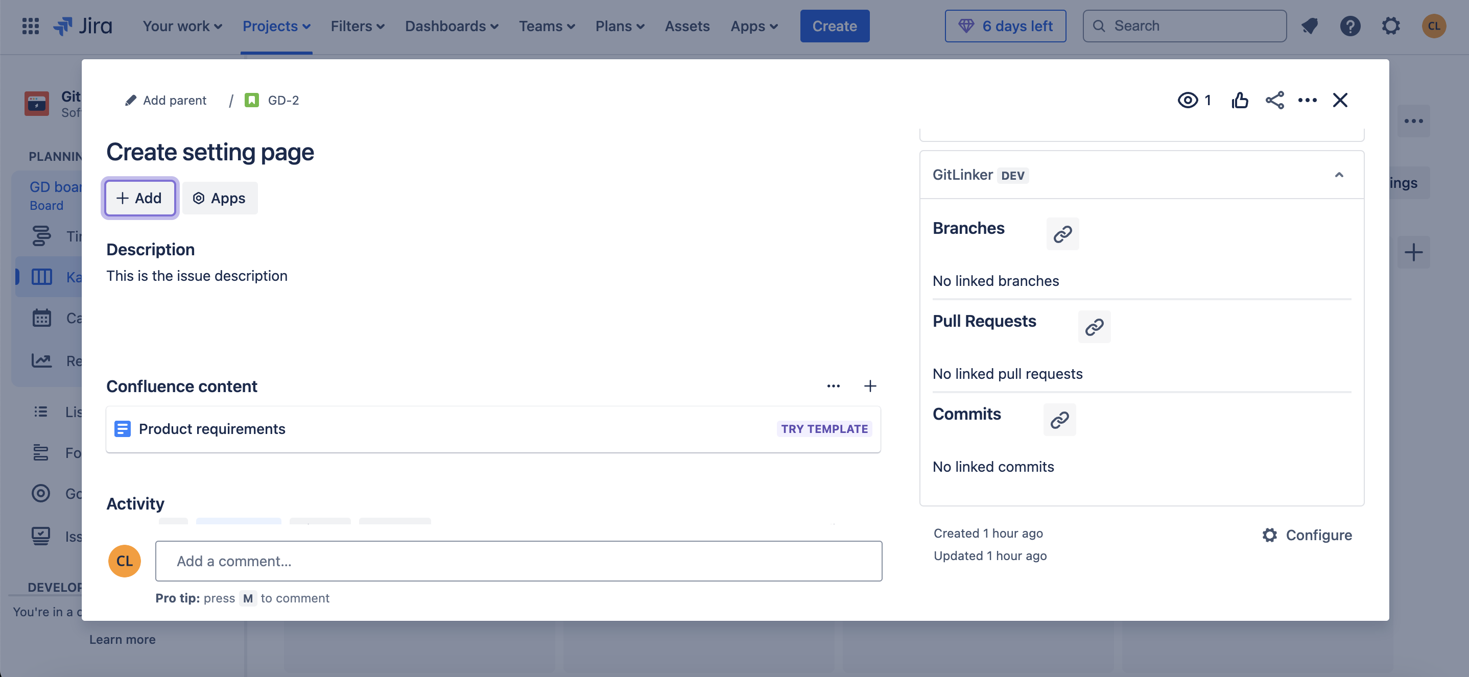Toggle the watch issue eye icon

click(1188, 100)
